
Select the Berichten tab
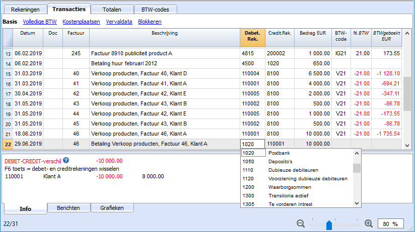tap(68, 208)
